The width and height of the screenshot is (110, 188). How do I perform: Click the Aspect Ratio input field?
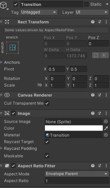point(77,181)
